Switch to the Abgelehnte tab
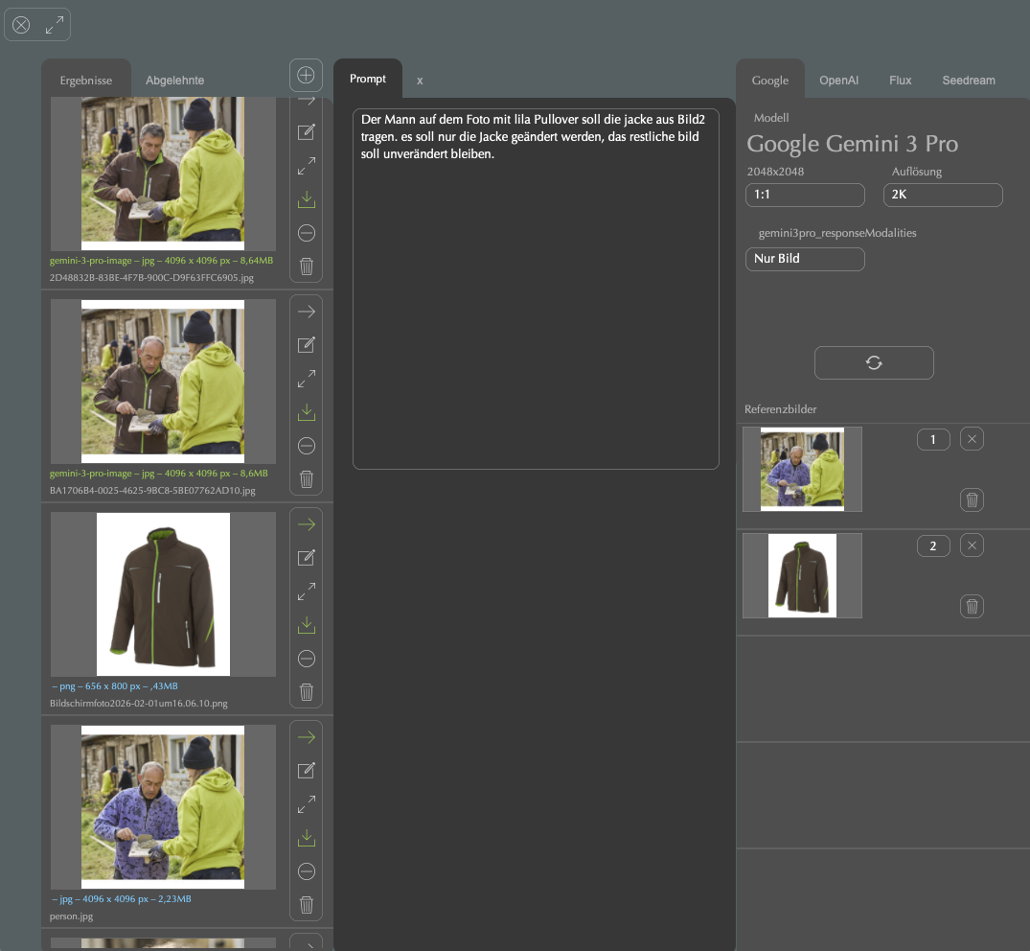 pyautogui.click(x=174, y=81)
